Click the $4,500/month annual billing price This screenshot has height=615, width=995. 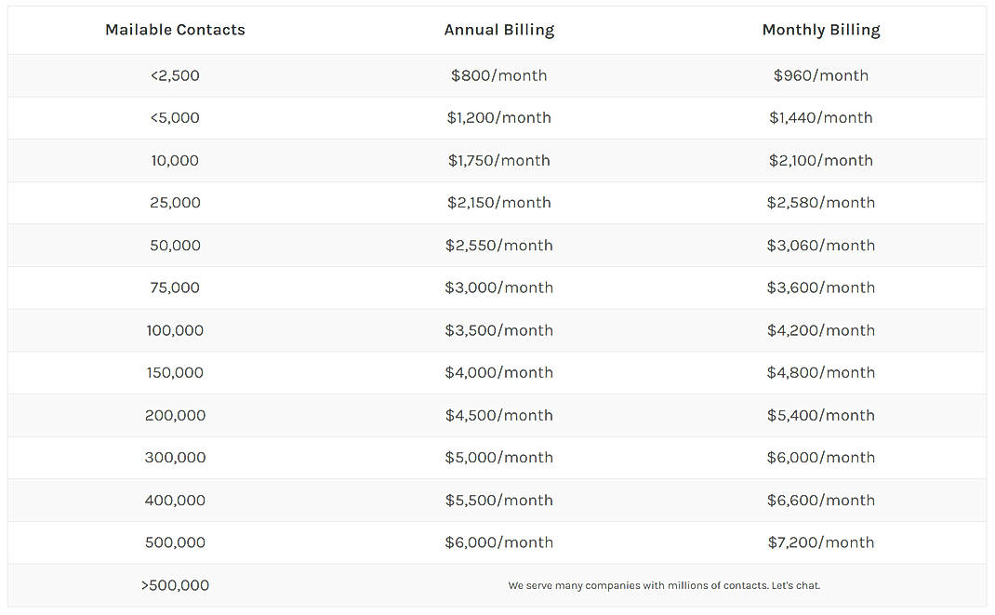498,415
